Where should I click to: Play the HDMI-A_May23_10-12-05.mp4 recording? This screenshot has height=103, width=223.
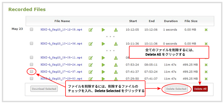pos(103,30)
